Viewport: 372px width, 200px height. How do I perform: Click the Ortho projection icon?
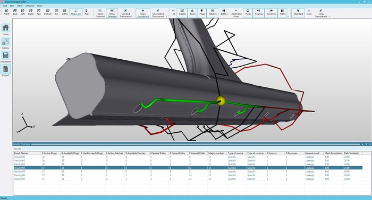(64, 12)
